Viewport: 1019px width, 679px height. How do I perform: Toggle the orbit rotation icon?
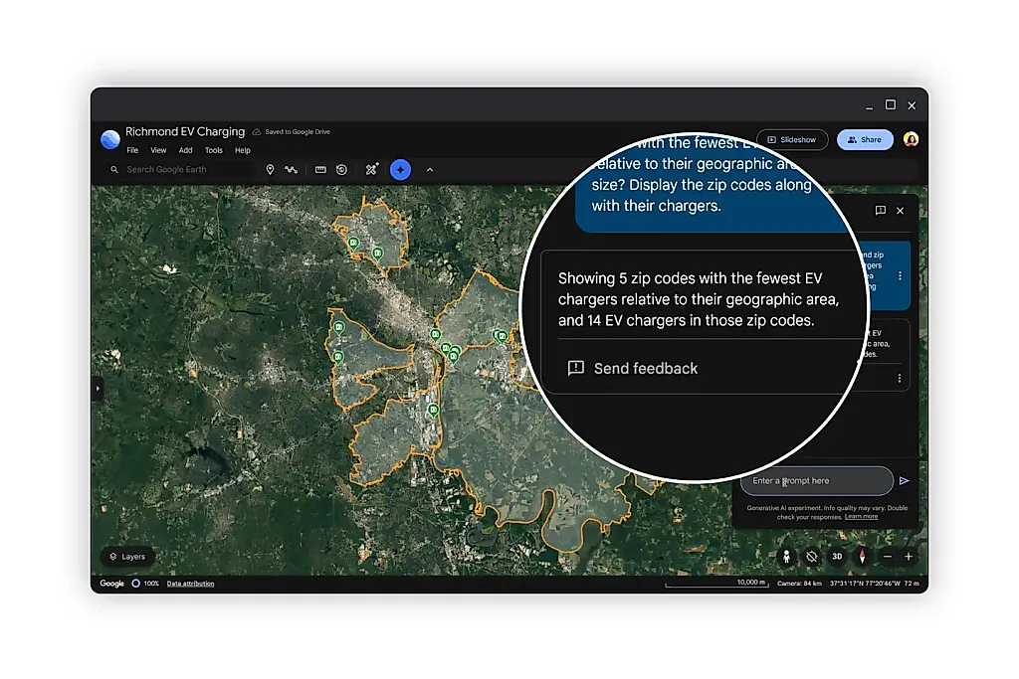click(x=812, y=557)
